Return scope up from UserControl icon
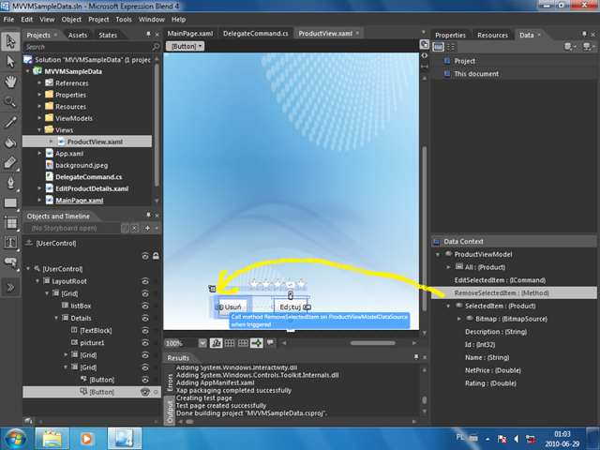Image resolution: width=600 pixels, height=450 pixels. [x=29, y=243]
